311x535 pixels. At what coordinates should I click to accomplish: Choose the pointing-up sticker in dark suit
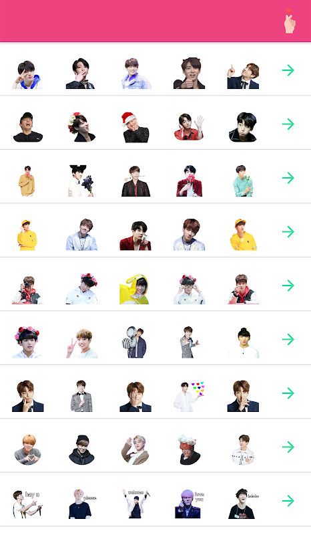(243, 76)
